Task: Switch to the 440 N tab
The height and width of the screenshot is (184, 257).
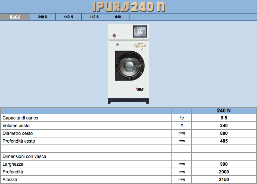Action: point(68,17)
